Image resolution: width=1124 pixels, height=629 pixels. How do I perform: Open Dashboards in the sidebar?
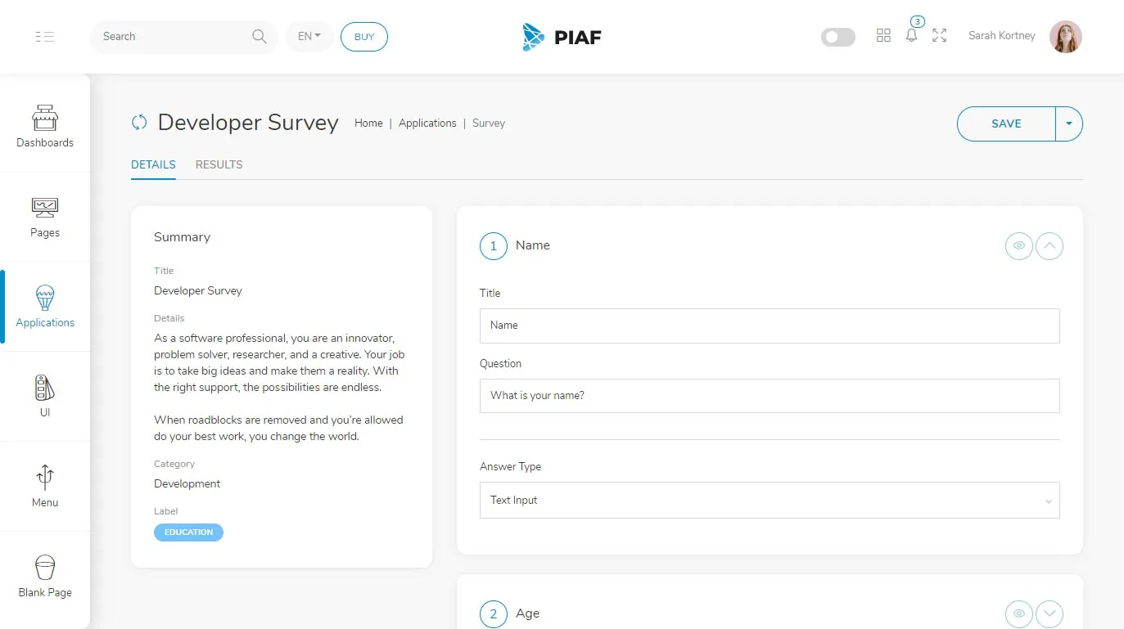[x=45, y=127]
